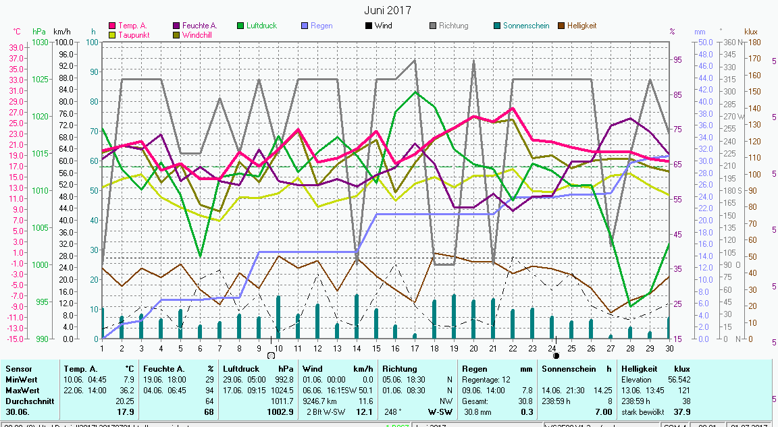Click the gray Richtung legend square
The height and width of the screenshot is (427, 778).
(x=432, y=26)
